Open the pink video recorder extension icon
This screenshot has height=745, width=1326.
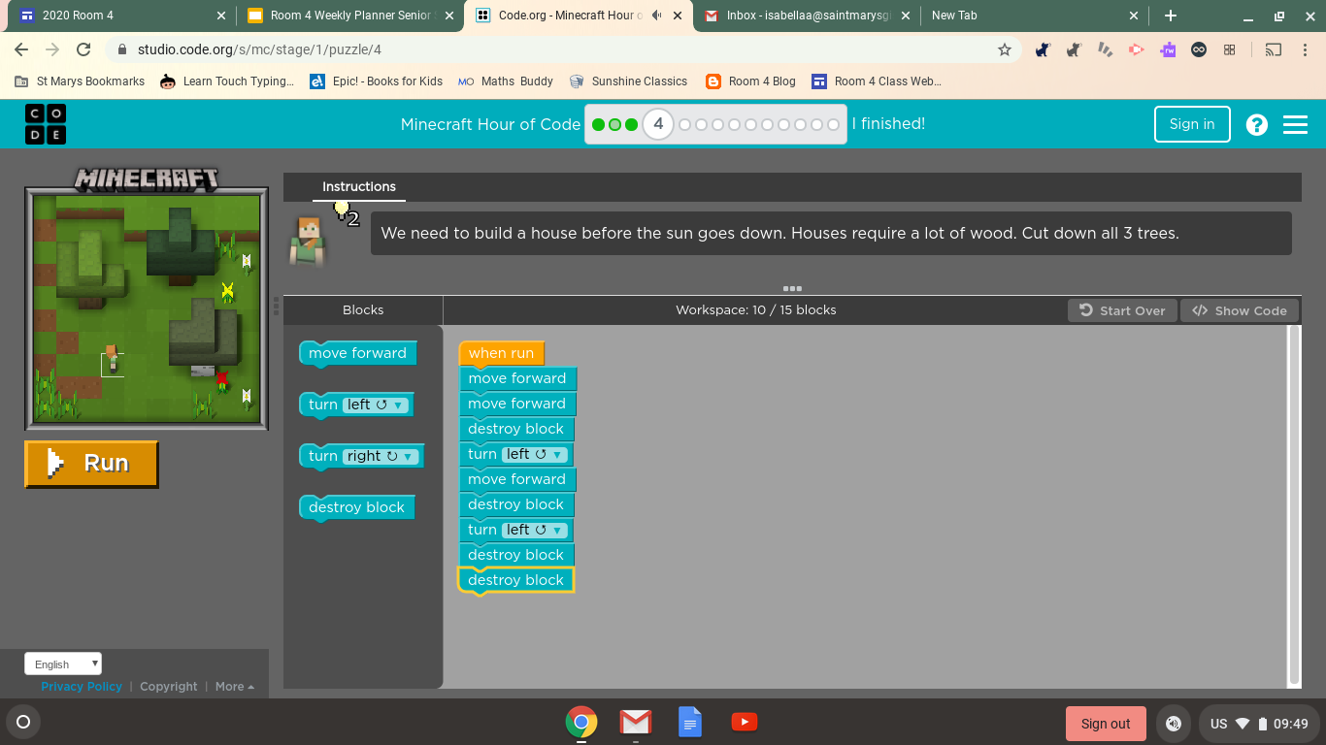tap(1136, 49)
